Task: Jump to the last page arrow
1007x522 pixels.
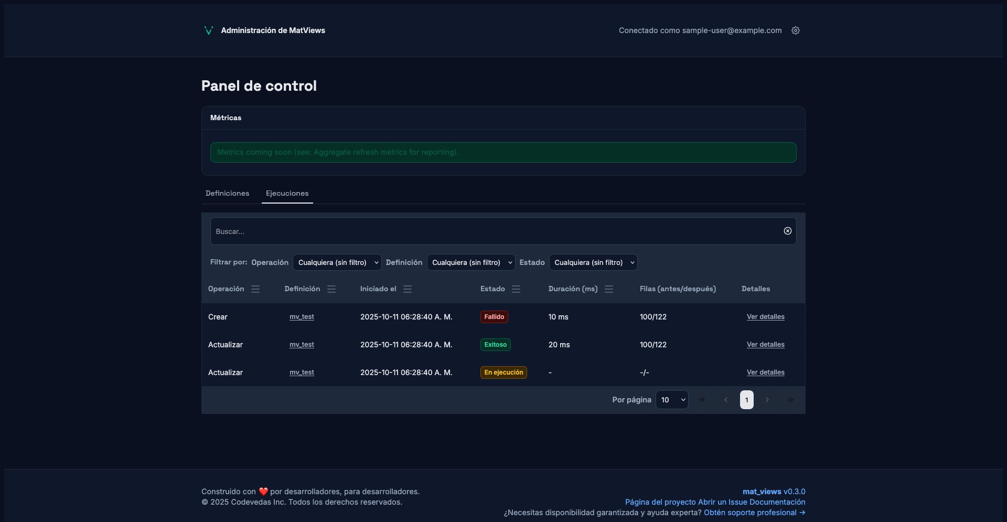Action: (x=790, y=400)
